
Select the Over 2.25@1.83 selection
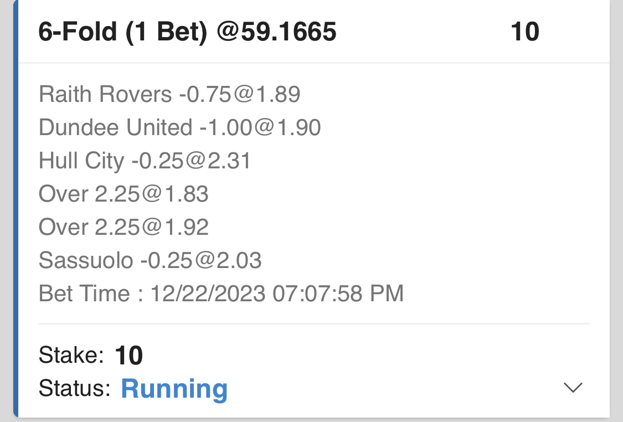123,194
